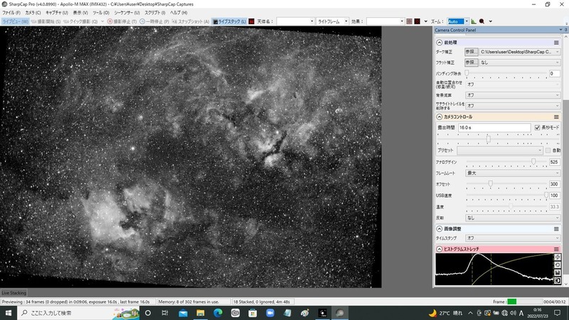Click the dark red square icon in the toolbar
Screen dimensions: 569x320
coord(418,21)
